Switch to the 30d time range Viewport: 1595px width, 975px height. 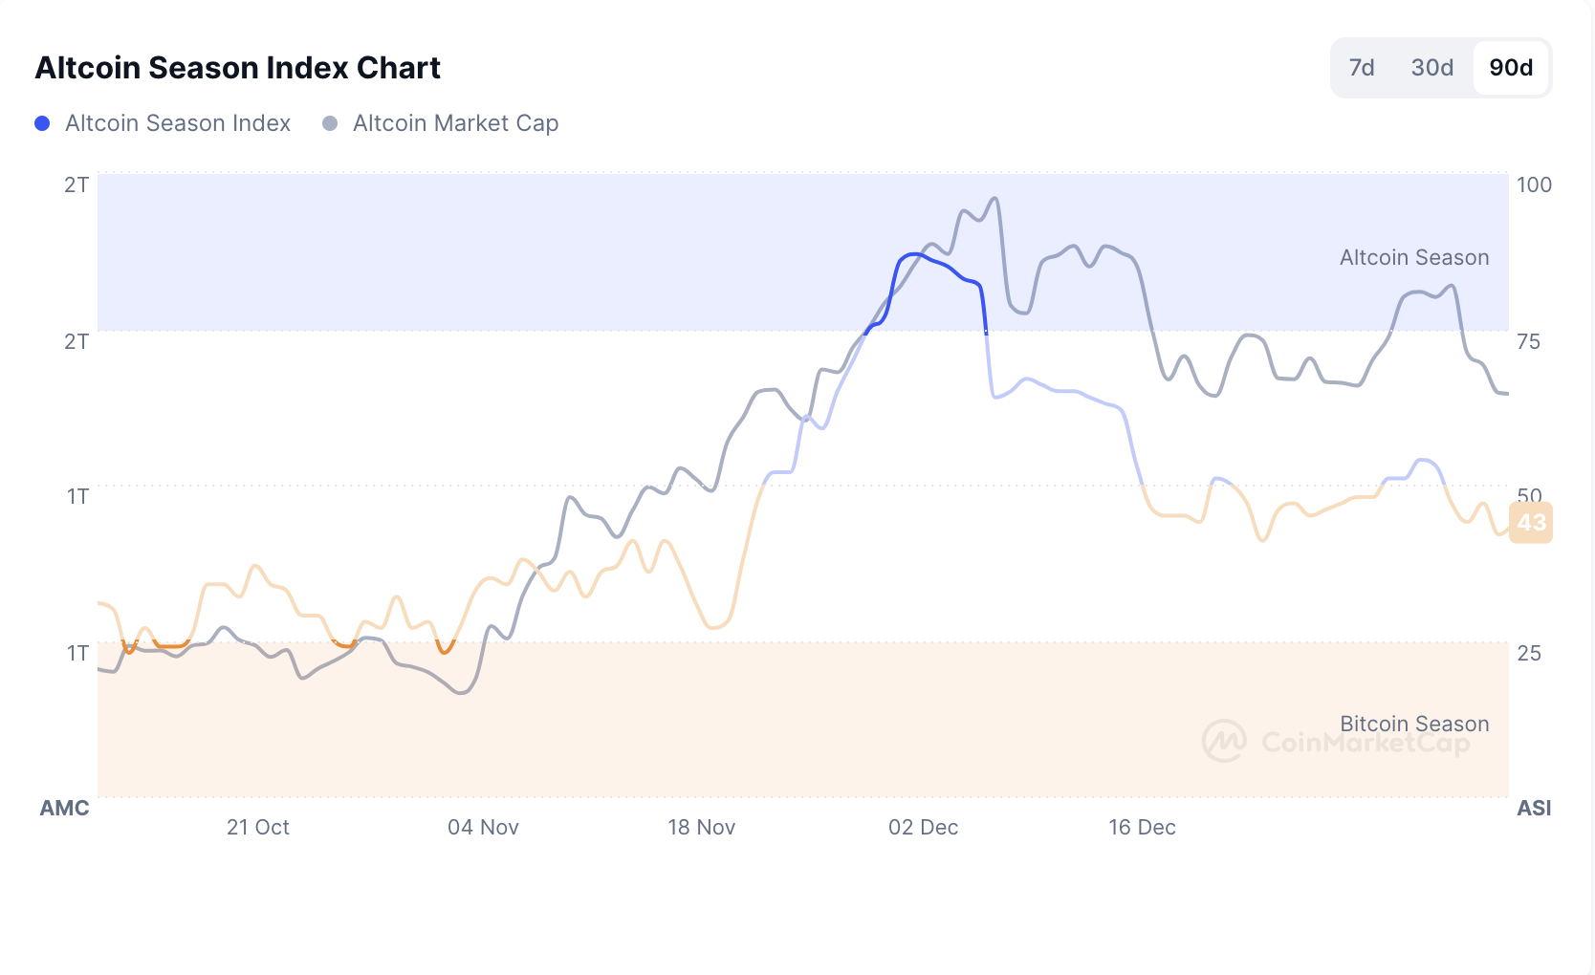point(1431,68)
